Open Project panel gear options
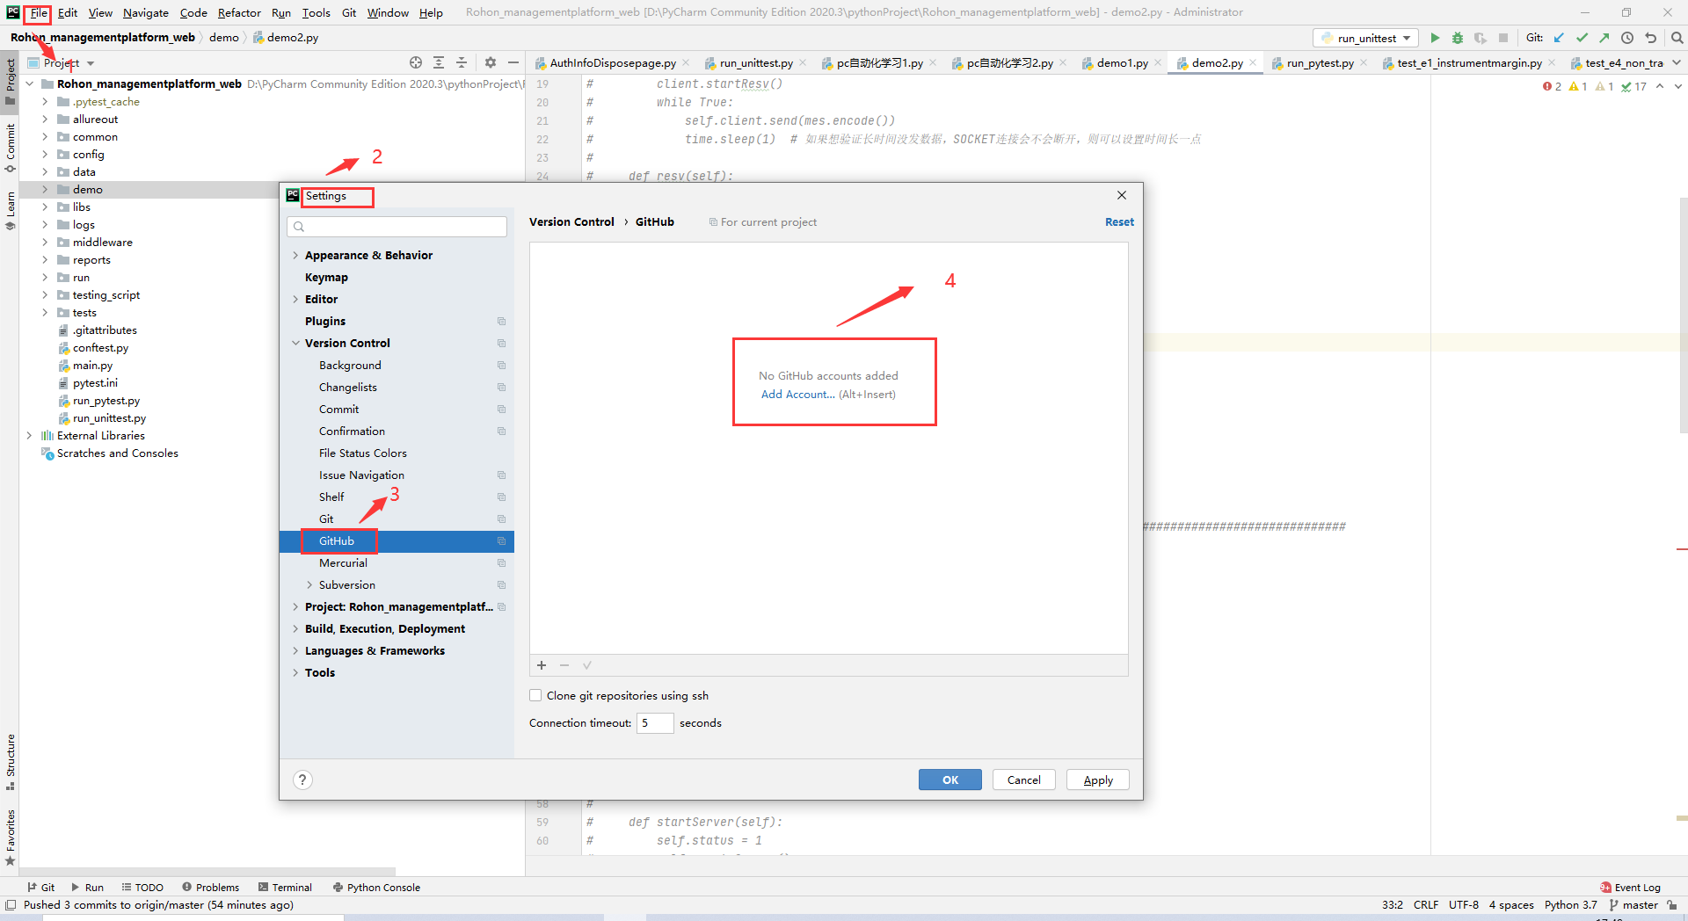 (491, 62)
